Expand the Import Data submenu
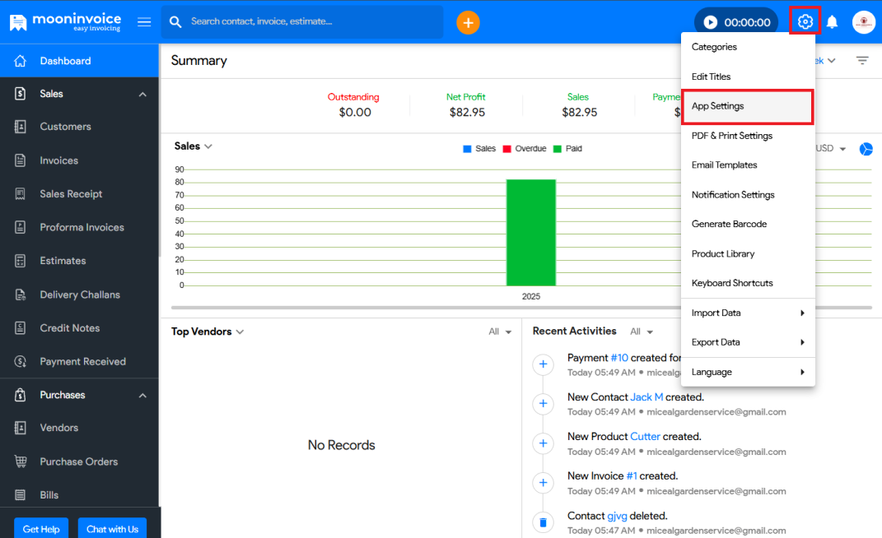Image resolution: width=882 pixels, height=538 pixels. coord(748,313)
